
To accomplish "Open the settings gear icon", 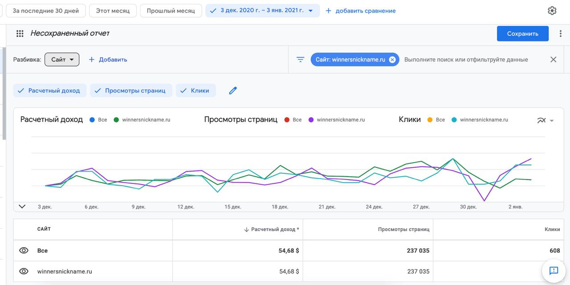I will [x=552, y=11].
